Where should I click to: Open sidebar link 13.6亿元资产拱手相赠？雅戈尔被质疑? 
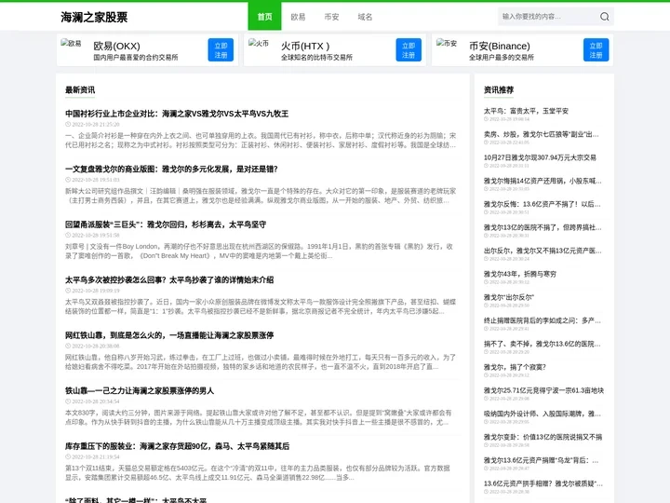pos(543,483)
